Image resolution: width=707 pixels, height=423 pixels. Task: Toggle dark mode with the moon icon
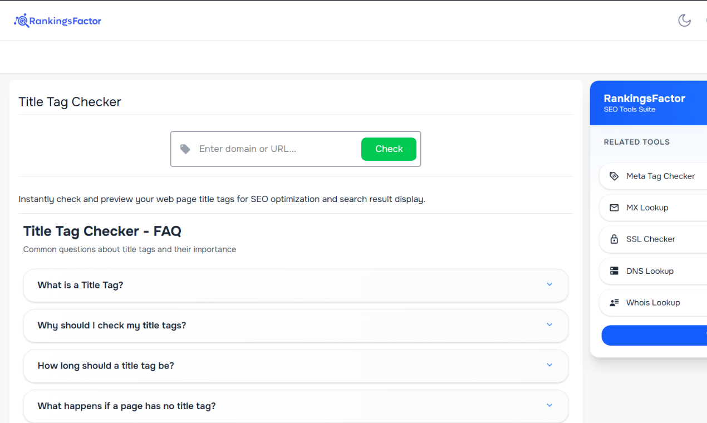684,21
